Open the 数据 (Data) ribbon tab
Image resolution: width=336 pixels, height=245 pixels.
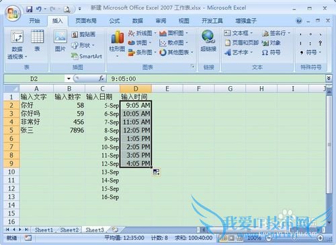pos(138,21)
